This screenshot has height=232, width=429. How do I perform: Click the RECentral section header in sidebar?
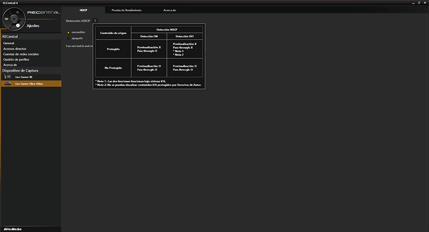pos(10,36)
